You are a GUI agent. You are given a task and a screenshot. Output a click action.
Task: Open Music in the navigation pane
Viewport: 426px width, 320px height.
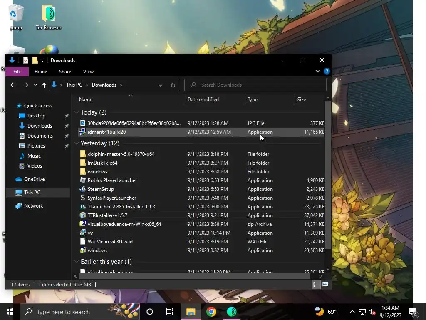point(34,156)
